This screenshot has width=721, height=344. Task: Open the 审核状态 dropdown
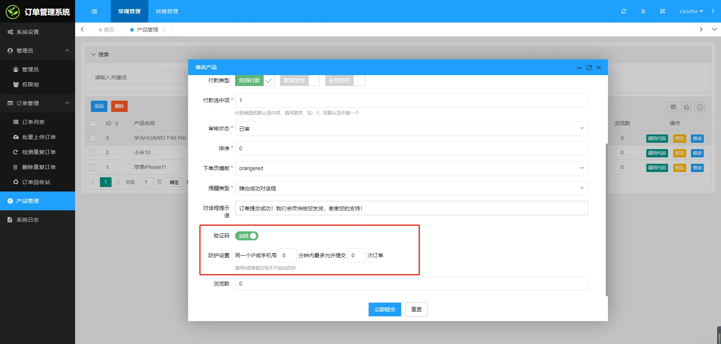pos(582,128)
